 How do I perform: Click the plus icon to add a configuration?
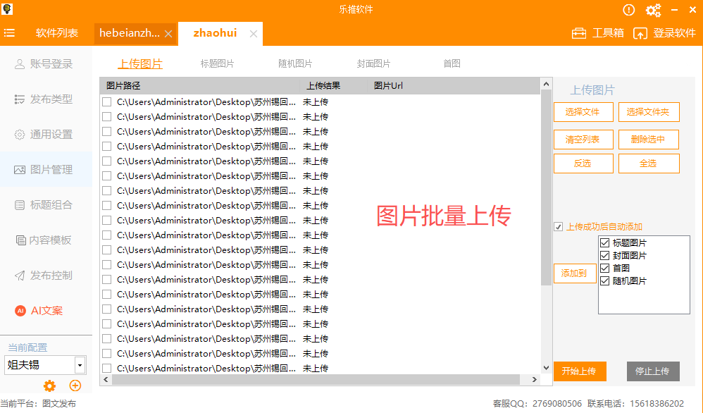pos(75,386)
